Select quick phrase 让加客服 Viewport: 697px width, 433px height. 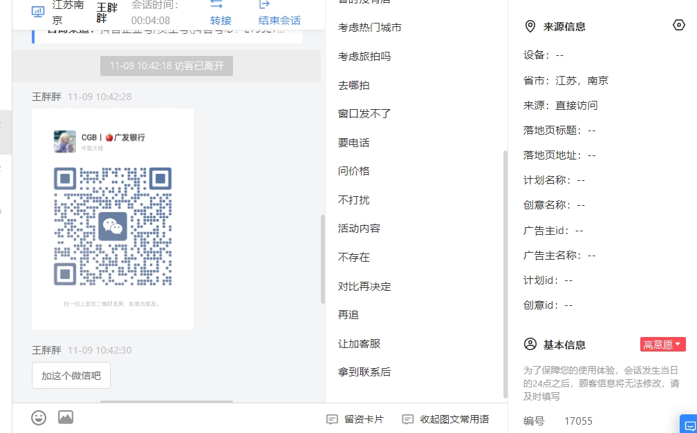pyautogui.click(x=359, y=344)
